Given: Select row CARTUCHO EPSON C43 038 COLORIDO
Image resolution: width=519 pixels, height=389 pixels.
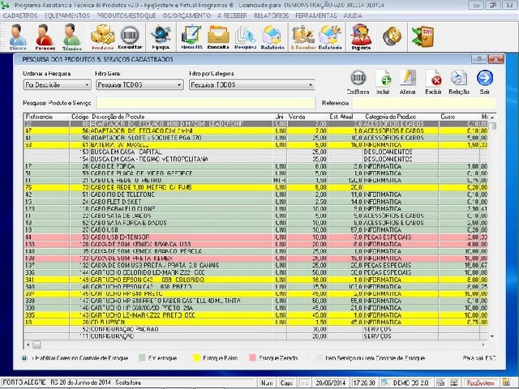Looking at the screenshot, I should [256, 280].
